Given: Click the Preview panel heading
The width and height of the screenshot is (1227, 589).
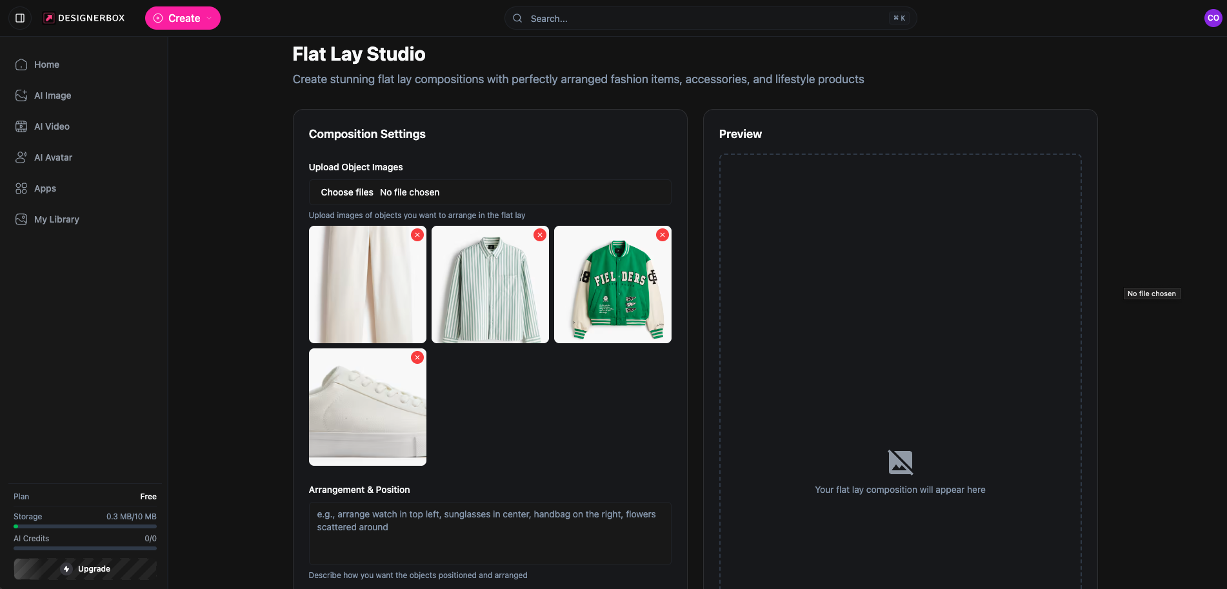Looking at the screenshot, I should (x=741, y=134).
